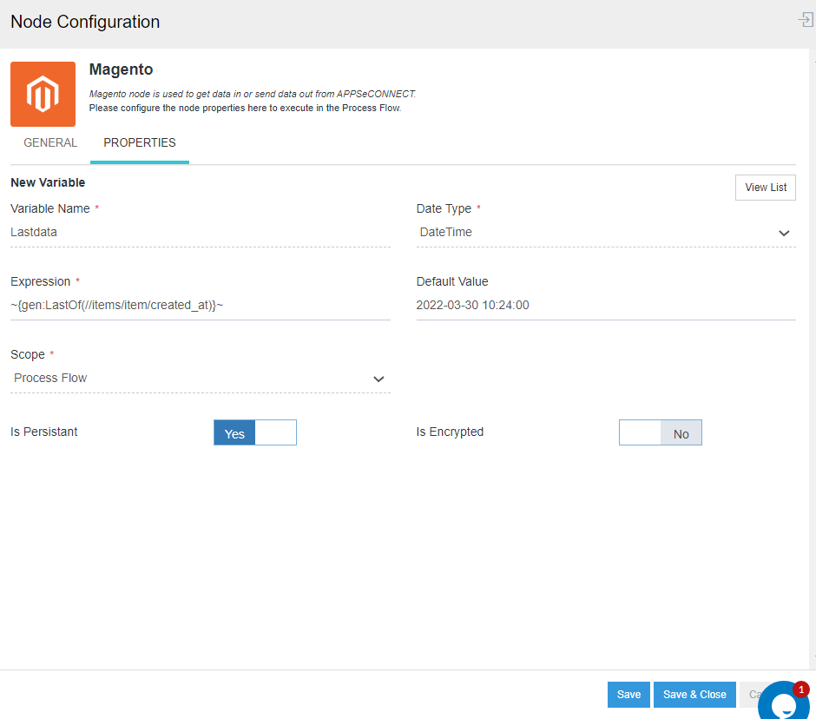
Task: Toggle the Is Encrypted switch
Action: [660, 432]
